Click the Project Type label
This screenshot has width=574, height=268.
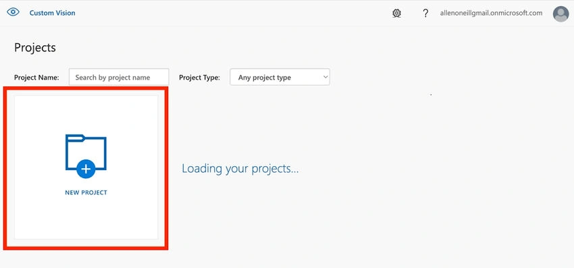tap(199, 78)
